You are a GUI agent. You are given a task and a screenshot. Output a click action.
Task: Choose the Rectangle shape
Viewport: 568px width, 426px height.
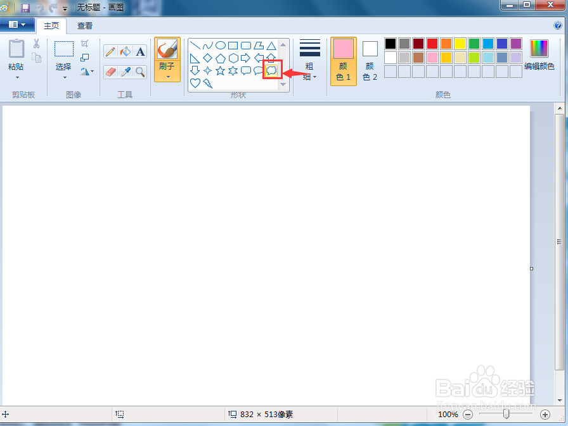point(233,46)
